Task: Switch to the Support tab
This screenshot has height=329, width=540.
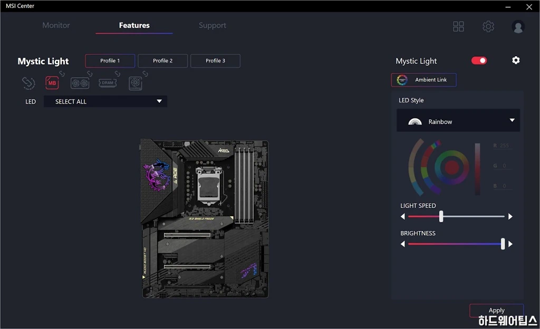Action: point(213,25)
